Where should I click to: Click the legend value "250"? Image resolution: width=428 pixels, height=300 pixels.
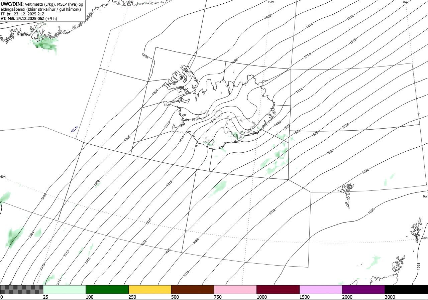point(132,297)
